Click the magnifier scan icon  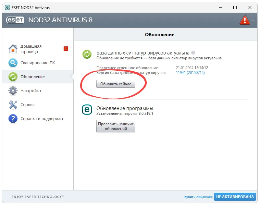click(x=13, y=63)
